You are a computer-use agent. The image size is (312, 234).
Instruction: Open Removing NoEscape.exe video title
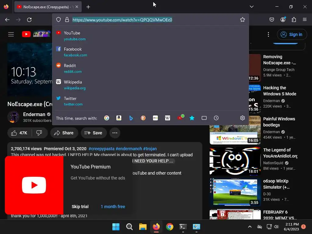280,60
